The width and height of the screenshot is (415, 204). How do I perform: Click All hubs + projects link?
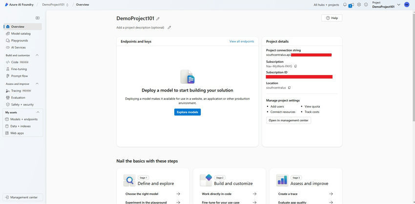[x=326, y=5]
